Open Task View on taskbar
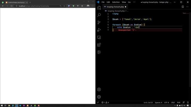The height and width of the screenshot is (107, 191). pyautogui.click(x=5, y=106)
